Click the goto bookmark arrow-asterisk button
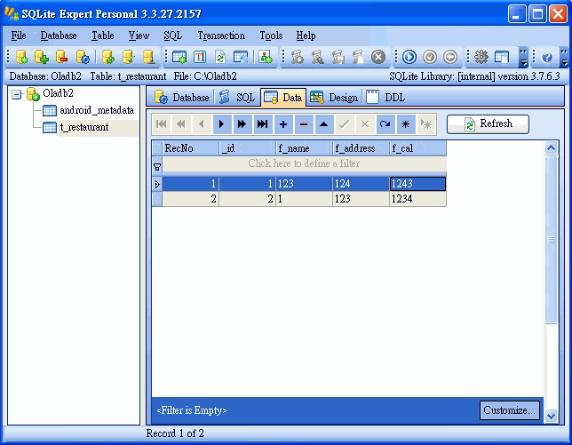This screenshot has height=445, width=572. coord(426,124)
